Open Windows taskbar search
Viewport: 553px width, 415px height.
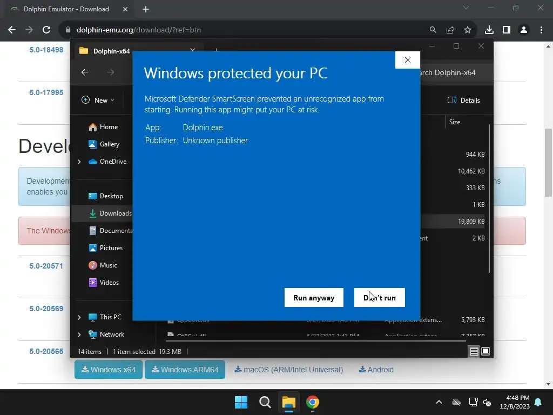(265, 402)
